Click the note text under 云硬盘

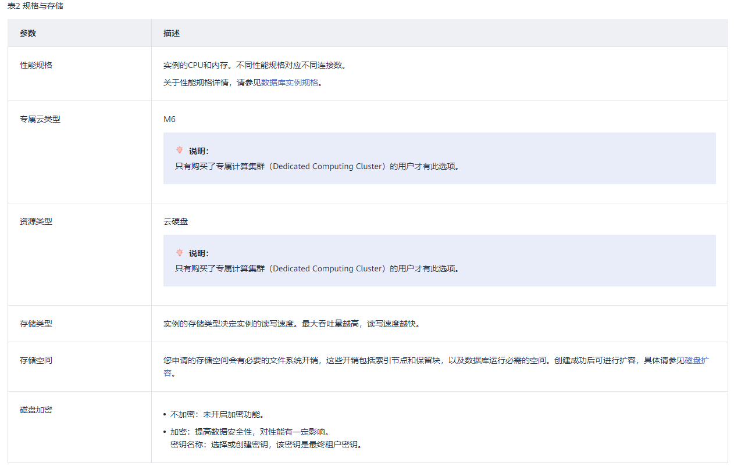317,268
